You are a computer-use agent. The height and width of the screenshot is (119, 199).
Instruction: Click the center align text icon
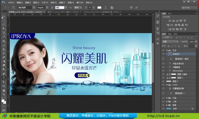[90, 8]
